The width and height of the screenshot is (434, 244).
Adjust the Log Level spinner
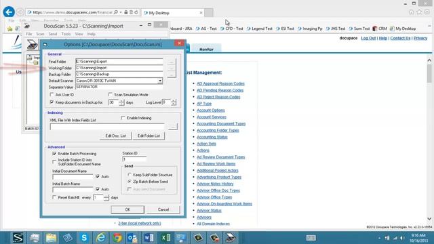point(174,102)
